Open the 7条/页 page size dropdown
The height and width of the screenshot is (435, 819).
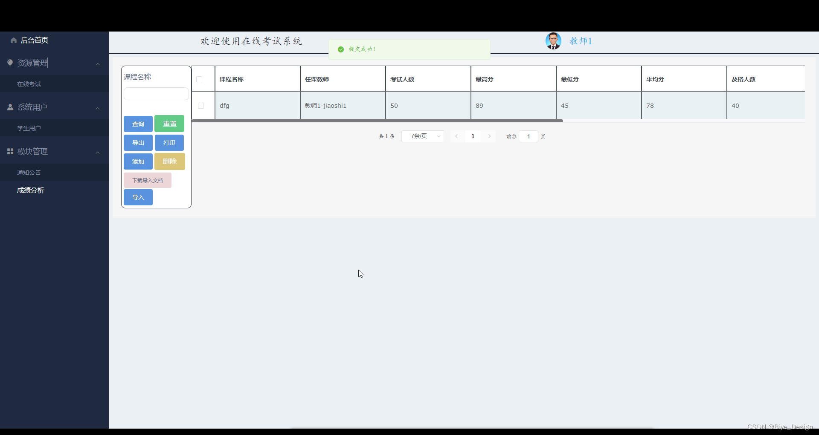[423, 136]
